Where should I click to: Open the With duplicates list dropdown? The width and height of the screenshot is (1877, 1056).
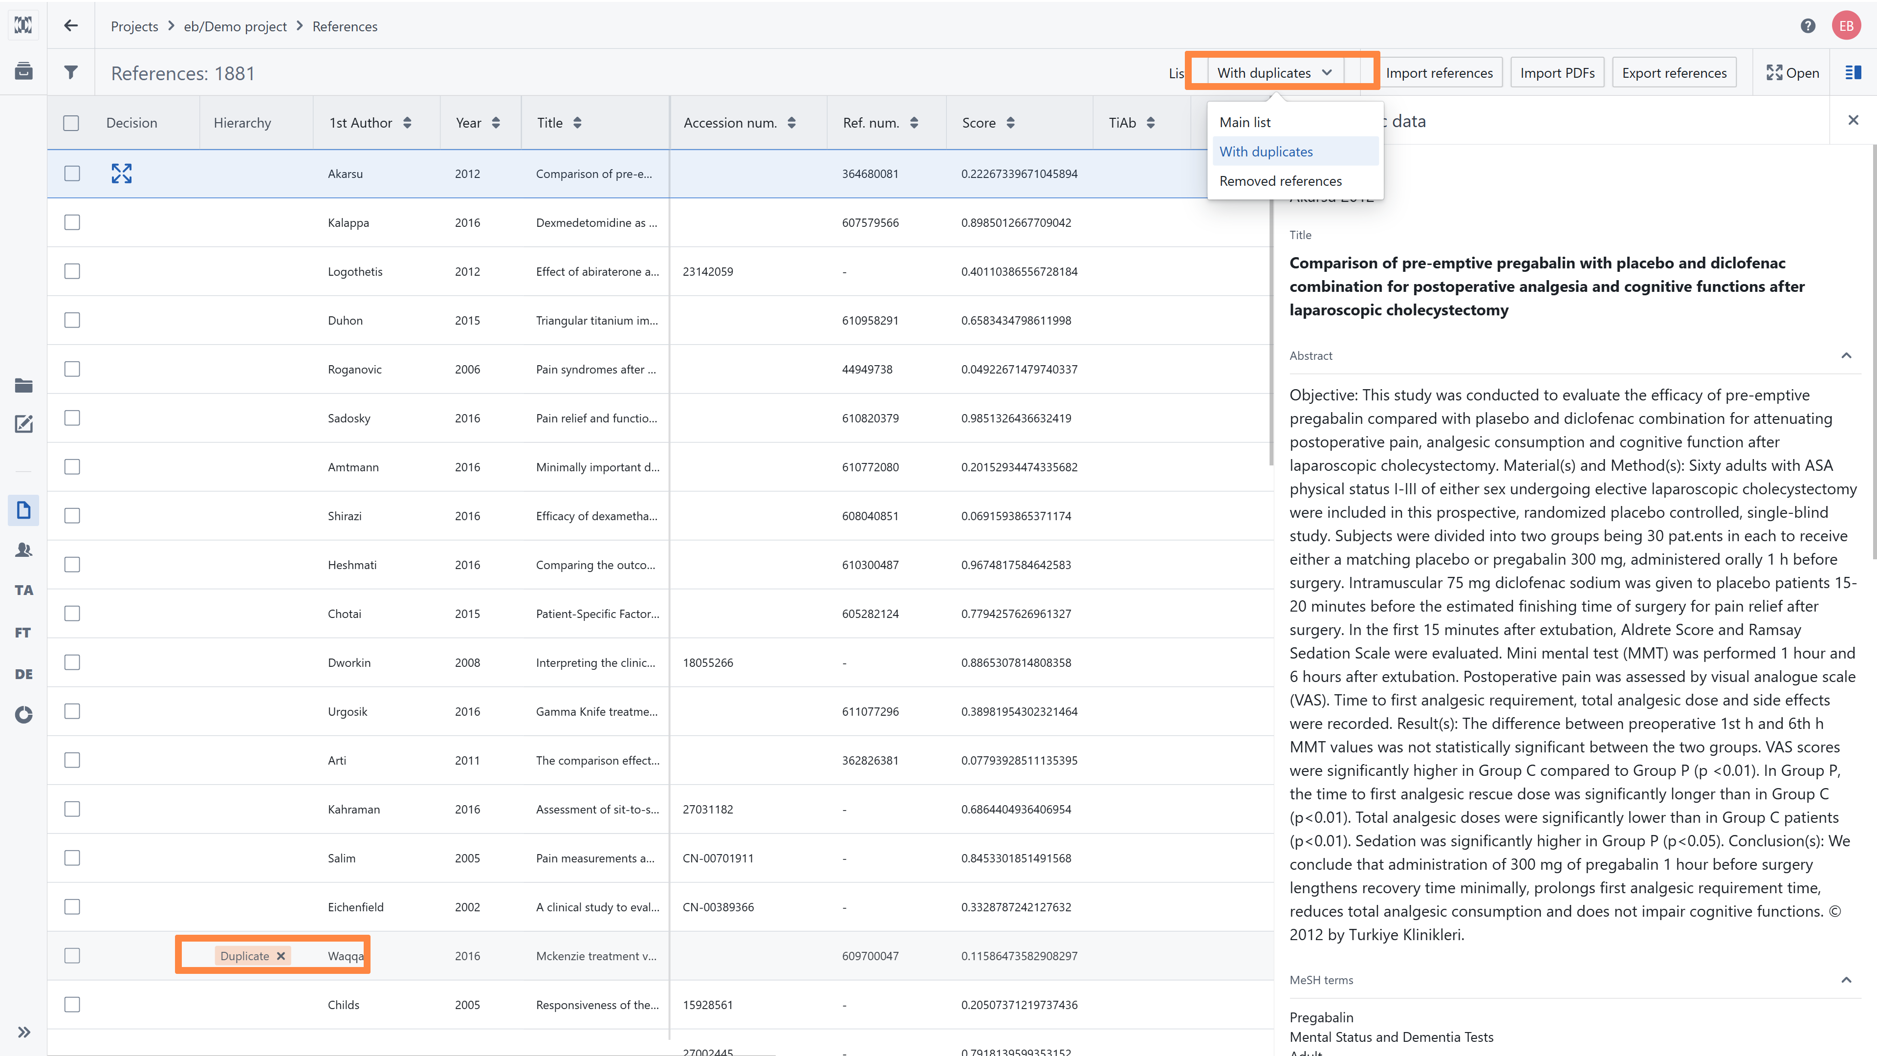(1275, 73)
